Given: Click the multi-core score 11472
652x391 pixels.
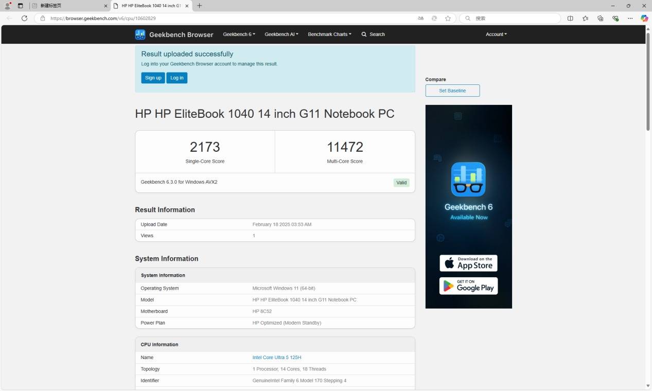Looking at the screenshot, I should [345, 147].
